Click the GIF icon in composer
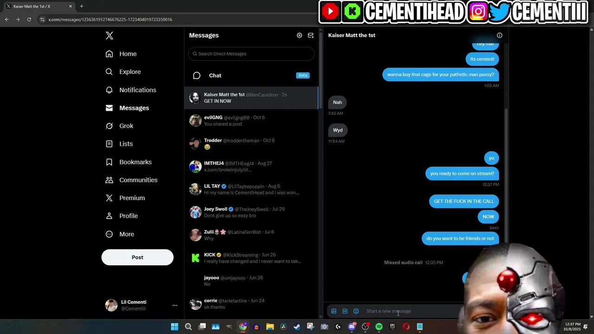The height and width of the screenshot is (334, 594). pyautogui.click(x=345, y=311)
